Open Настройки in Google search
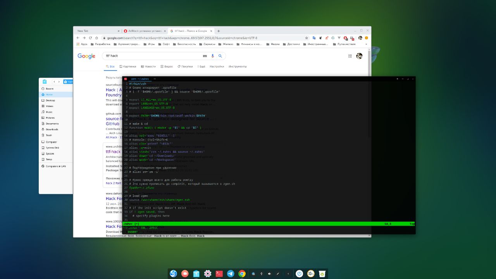Viewport: 496px width, 279px height. 217,66
